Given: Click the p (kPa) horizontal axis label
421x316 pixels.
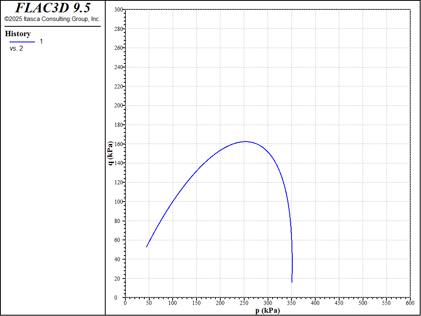Looking at the screenshot, I should tap(267, 311).
